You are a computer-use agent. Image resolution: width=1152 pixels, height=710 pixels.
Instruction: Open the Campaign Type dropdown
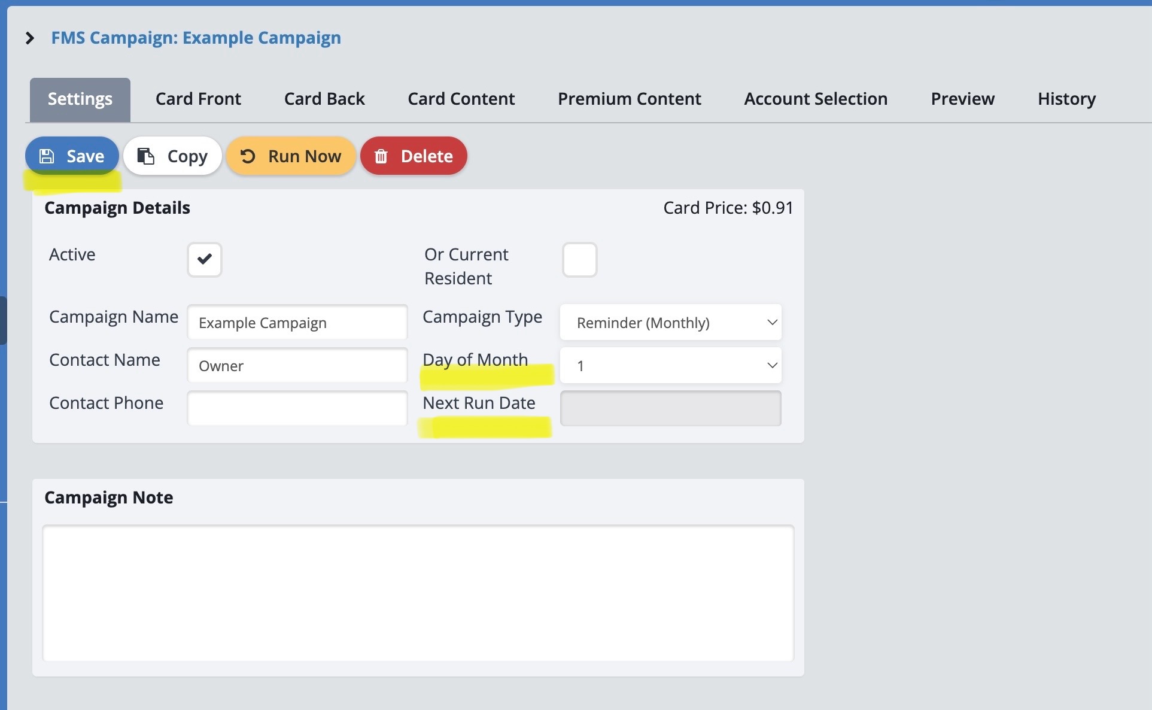[670, 323]
